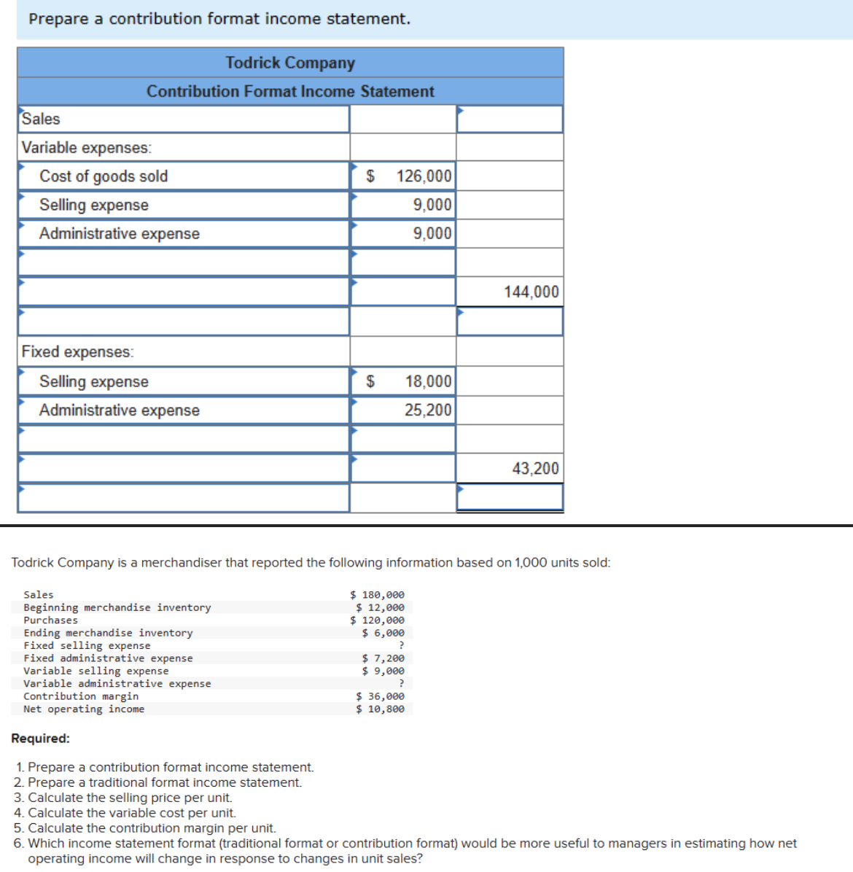853x872 pixels.
Task: Edit the 9,000 variable administrative expense amount
Action: (x=402, y=233)
